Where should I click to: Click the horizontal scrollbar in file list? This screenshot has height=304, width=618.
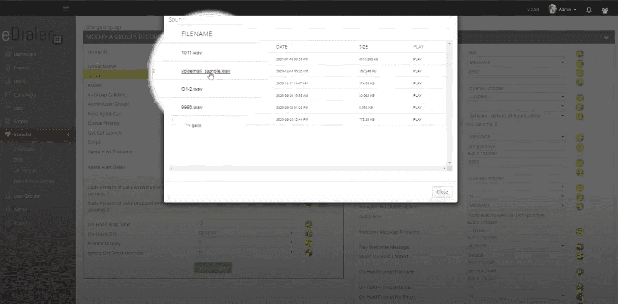[x=307, y=169]
